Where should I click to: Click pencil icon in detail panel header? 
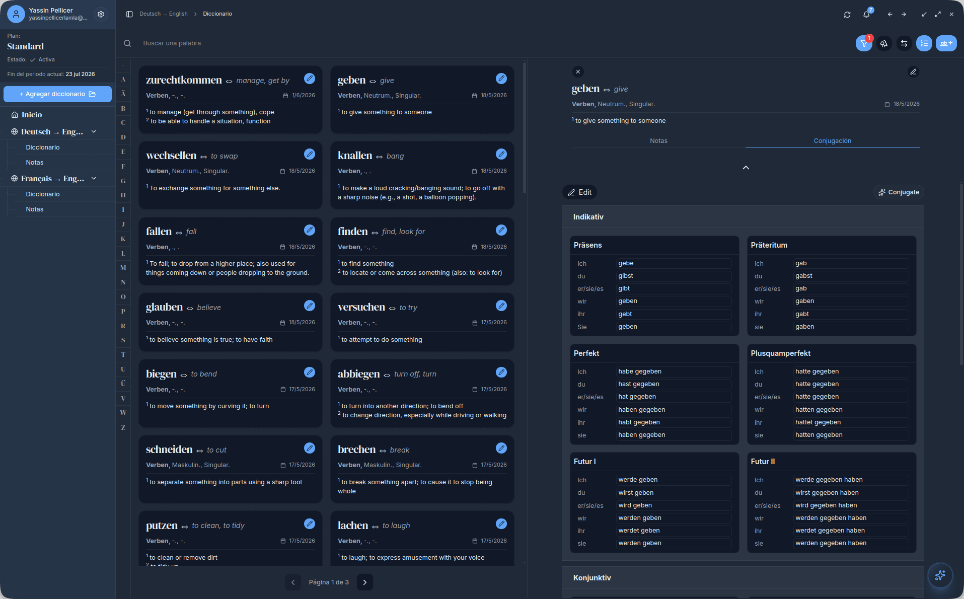[x=913, y=71]
